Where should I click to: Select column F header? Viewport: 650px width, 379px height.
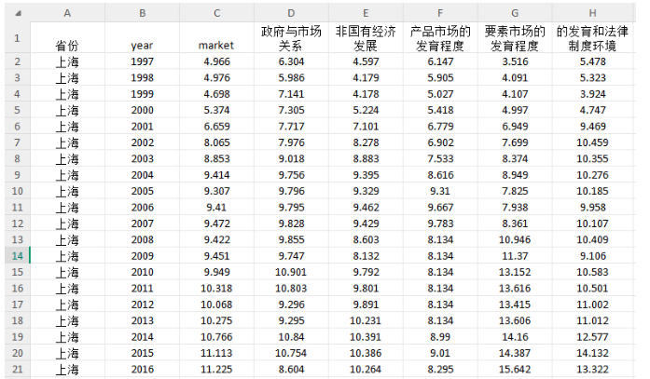[x=440, y=13]
